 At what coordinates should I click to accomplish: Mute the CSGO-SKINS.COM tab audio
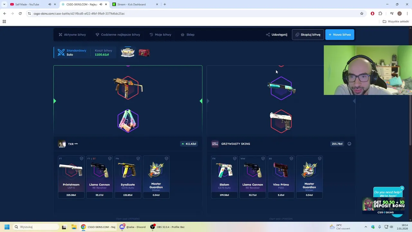click(101, 5)
